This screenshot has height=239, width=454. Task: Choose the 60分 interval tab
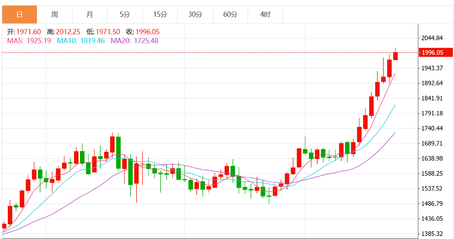coord(230,15)
